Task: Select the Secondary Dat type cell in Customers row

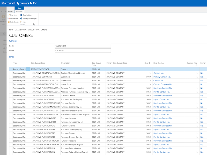Action: (x=19, y=77)
